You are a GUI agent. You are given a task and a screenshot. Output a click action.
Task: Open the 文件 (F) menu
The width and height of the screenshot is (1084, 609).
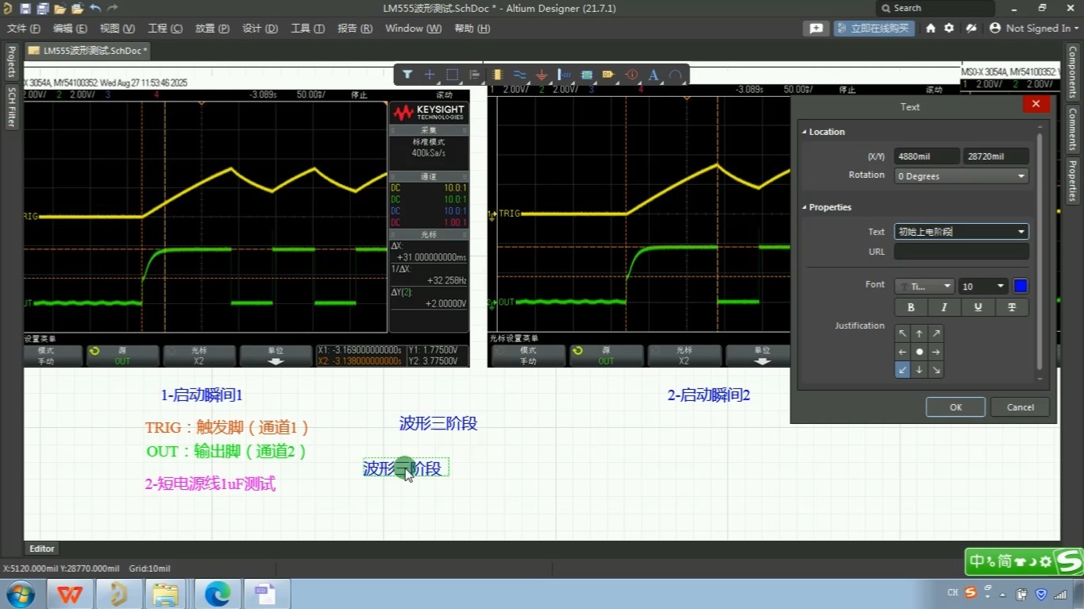tap(24, 28)
